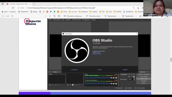
Task: Open the Инструменты menu in OBS
Action: [86, 20]
